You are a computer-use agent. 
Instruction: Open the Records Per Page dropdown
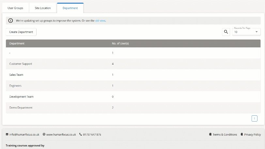click(x=246, y=32)
